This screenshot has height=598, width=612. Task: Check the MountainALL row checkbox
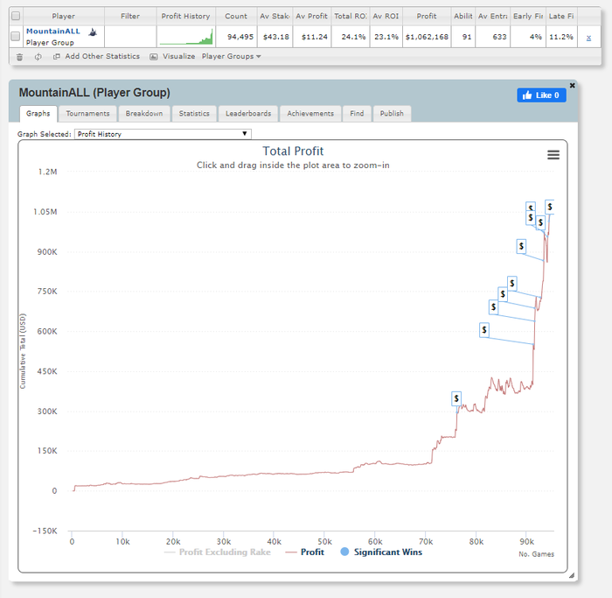(15, 36)
